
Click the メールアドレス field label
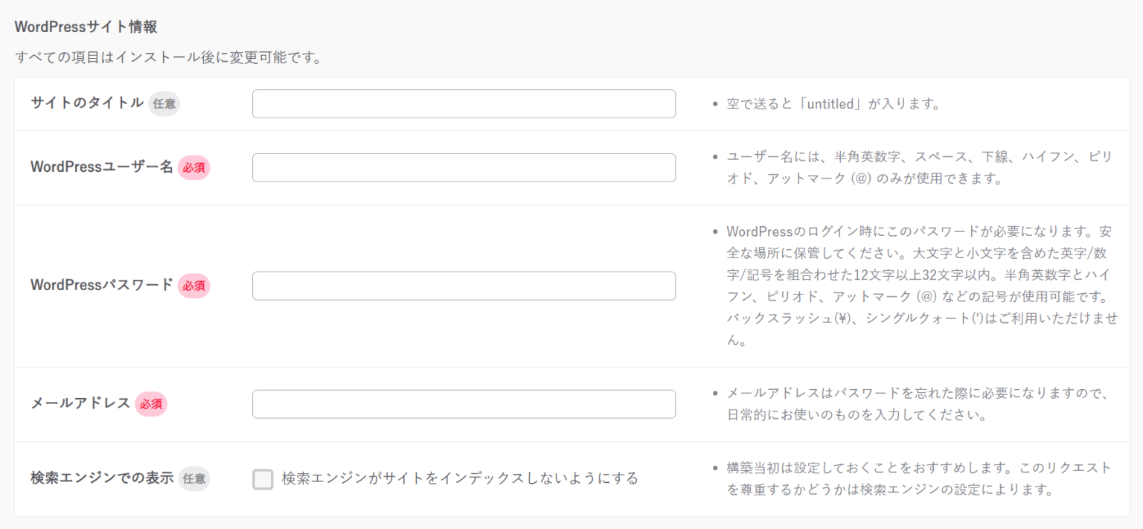pyautogui.click(x=80, y=404)
